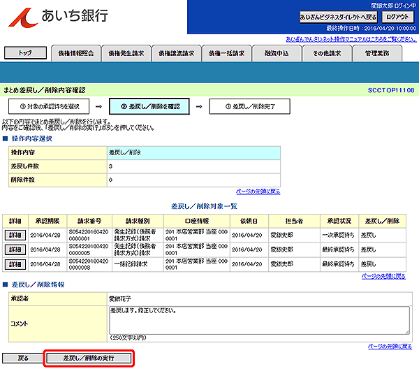Go to the その他請求 tab
The height and width of the screenshot is (369, 419).
click(x=327, y=54)
